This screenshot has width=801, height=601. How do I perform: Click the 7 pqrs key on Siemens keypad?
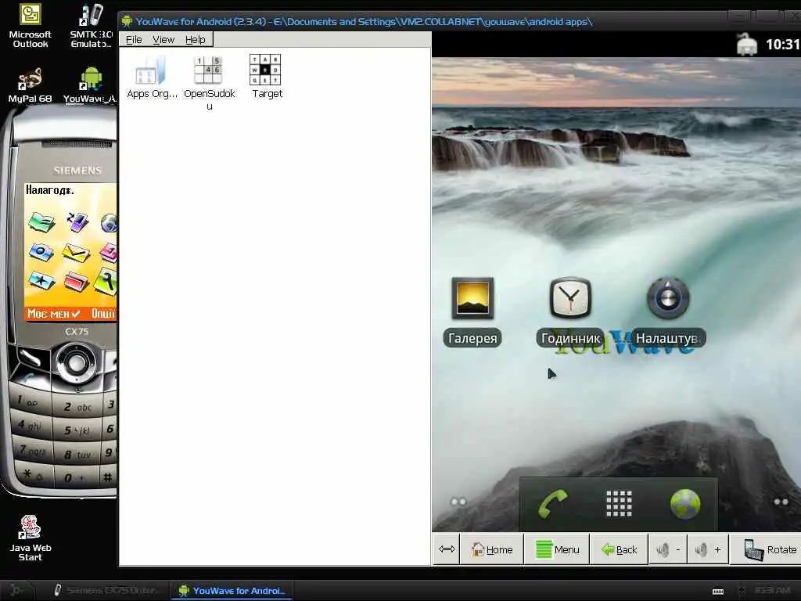33,452
